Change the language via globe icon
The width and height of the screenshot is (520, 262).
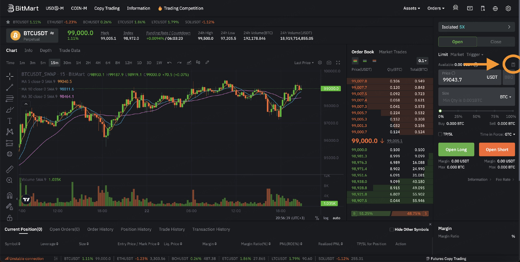(495, 8)
